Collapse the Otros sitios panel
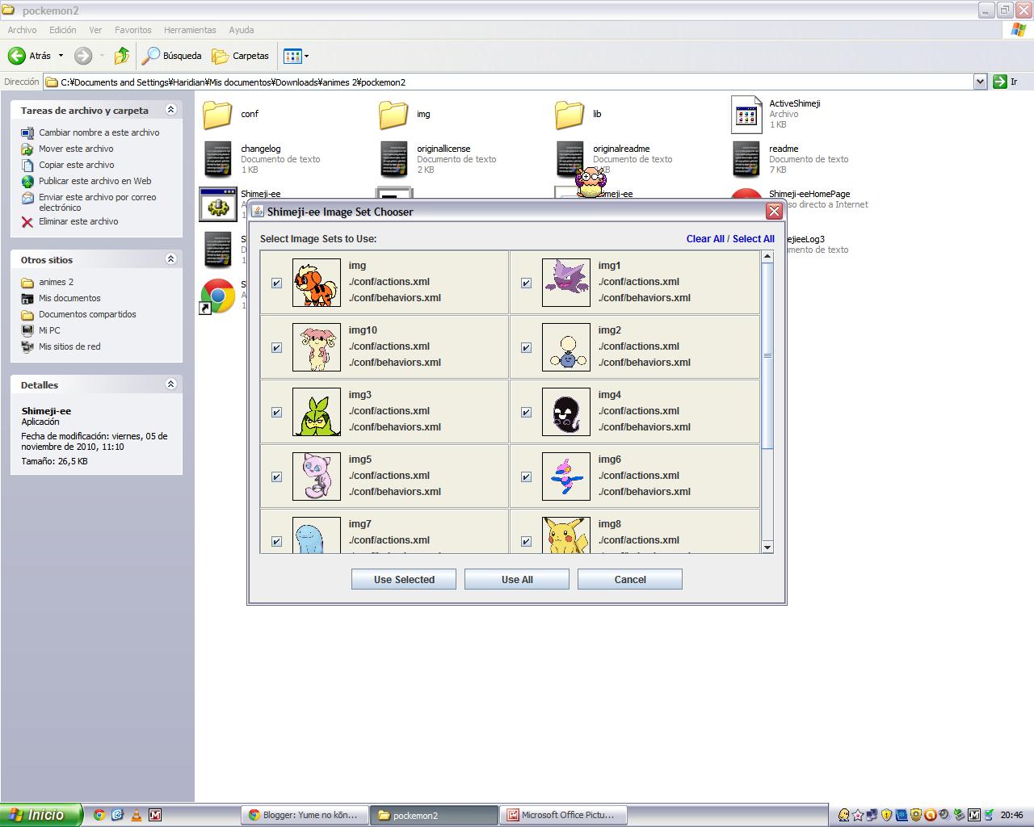Image resolution: width=1034 pixels, height=827 pixels. 170,259
